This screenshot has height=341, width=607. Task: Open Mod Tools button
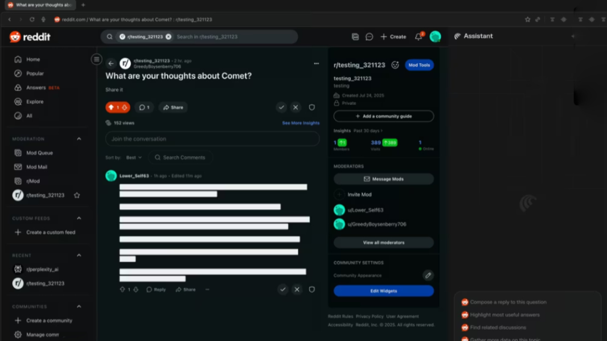[x=419, y=65]
